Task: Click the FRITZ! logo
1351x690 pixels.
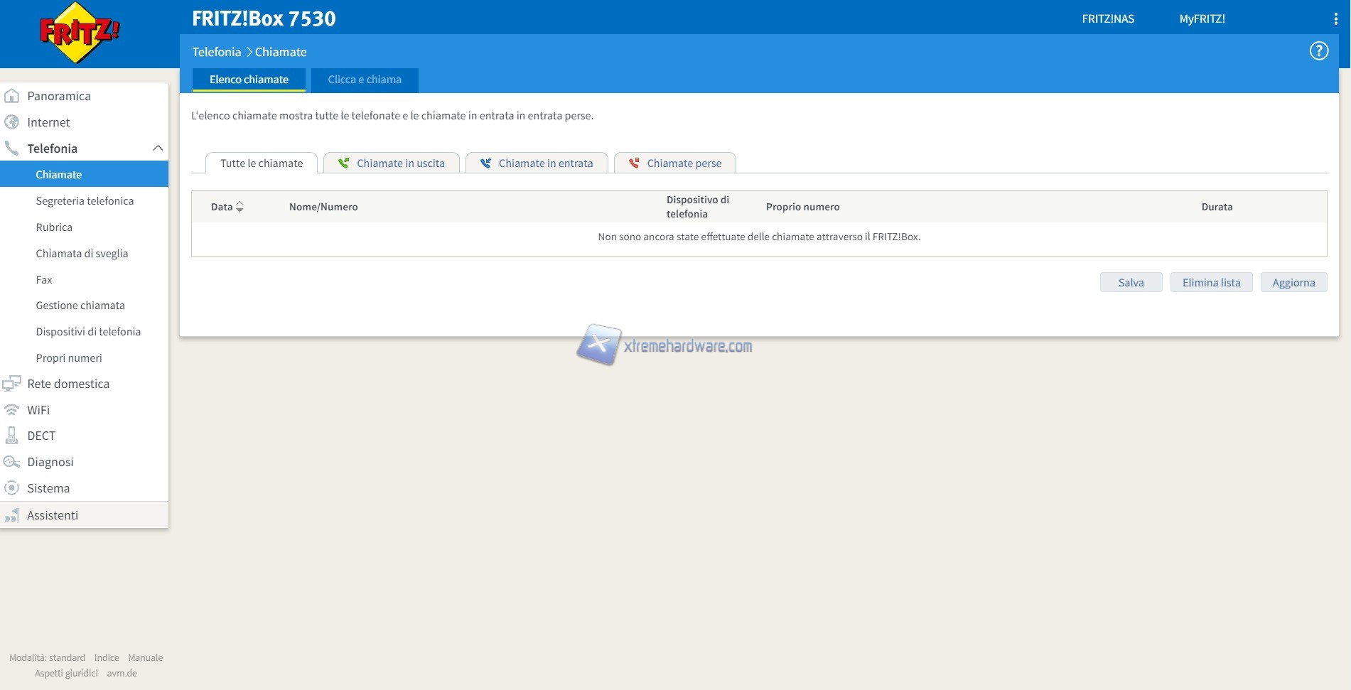Action: pyautogui.click(x=79, y=33)
